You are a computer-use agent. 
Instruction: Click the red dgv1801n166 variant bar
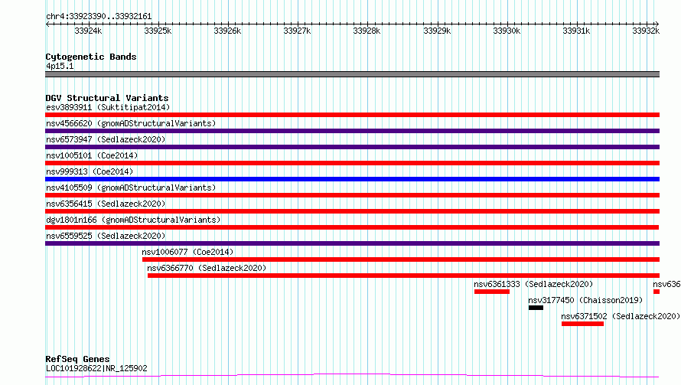tap(352, 227)
